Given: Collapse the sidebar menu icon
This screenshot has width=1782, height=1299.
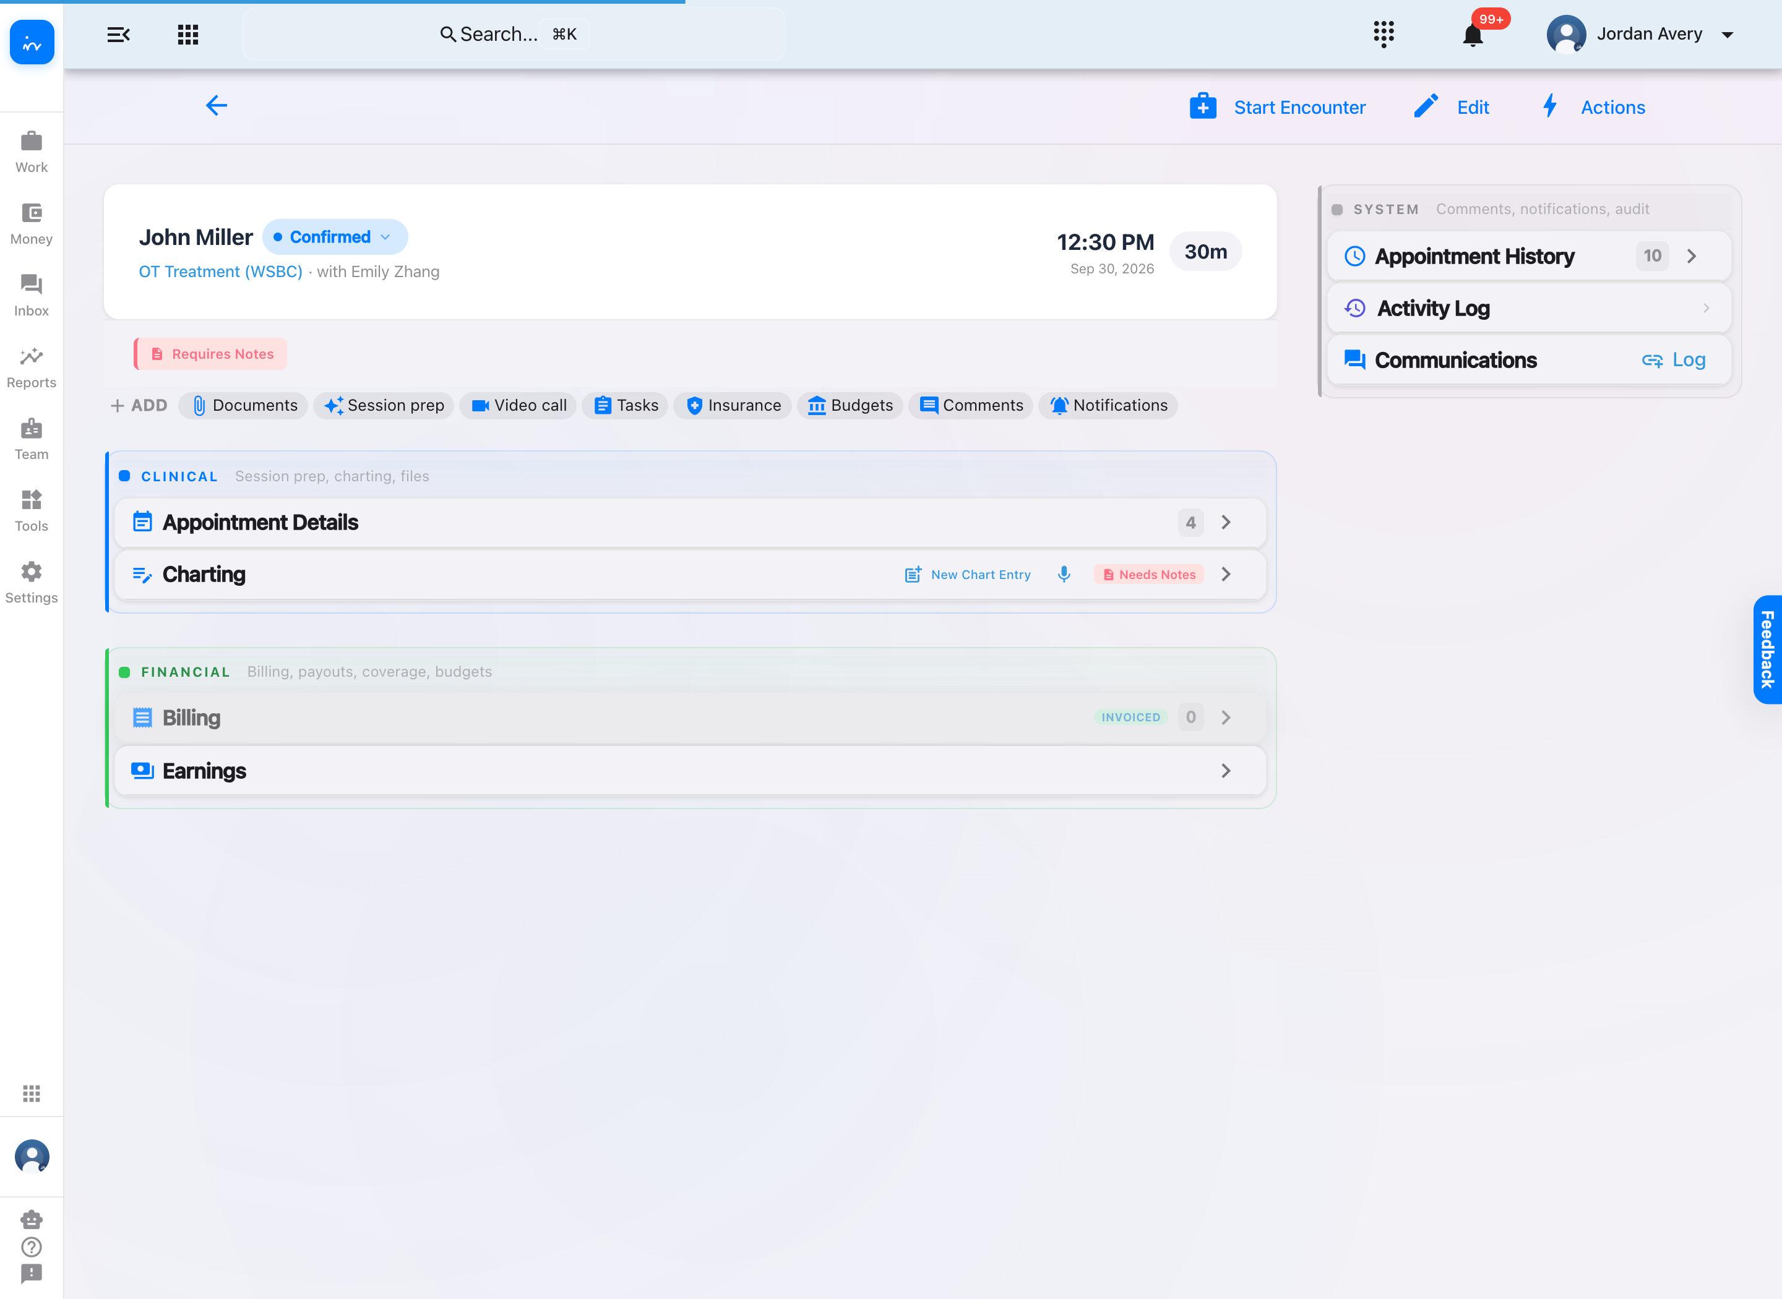Looking at the screenshot, I should (x=118, y=35).
